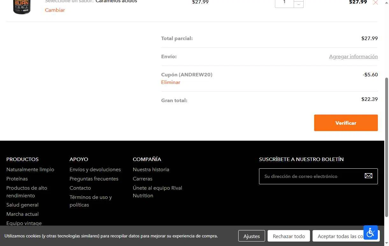This screenshot has height=246, width=389.
Task: Click the product thumbnail image
Action: click(x=22, y=7)
